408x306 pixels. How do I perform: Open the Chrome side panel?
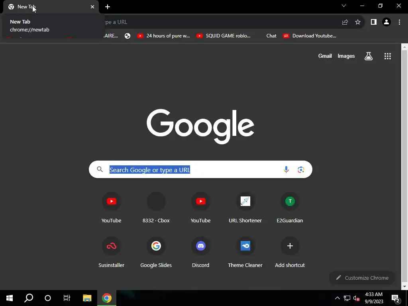point(373,22)
